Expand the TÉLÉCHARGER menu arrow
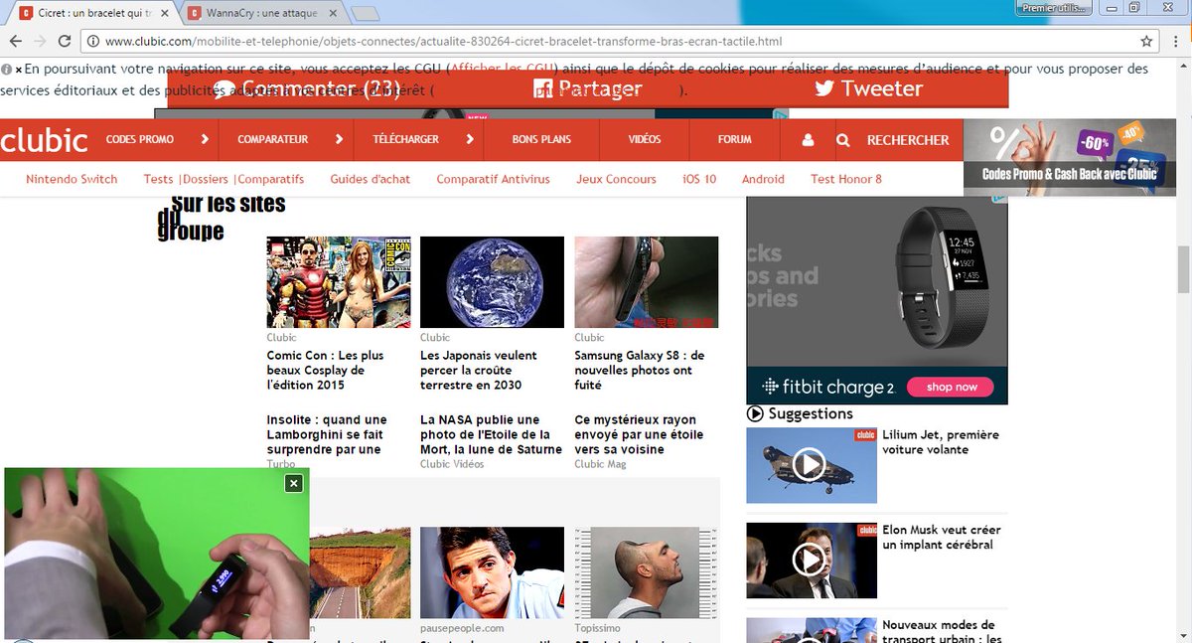This screenshot has height=643, width=1192. 470,140
